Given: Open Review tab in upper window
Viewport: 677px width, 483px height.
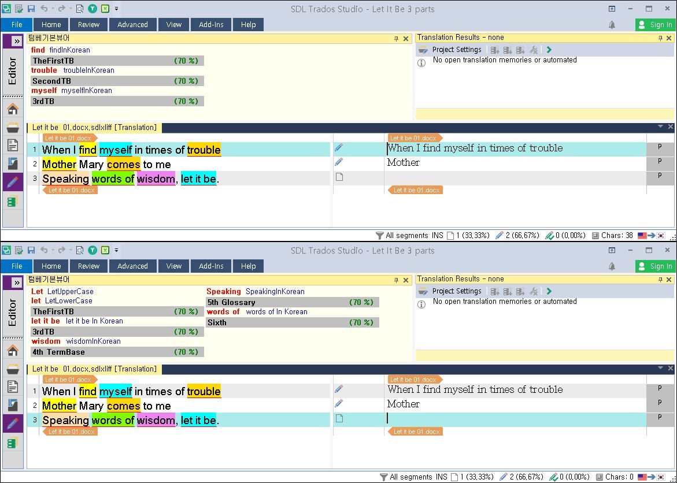Looking at the screenshot, I should point(89,25).
